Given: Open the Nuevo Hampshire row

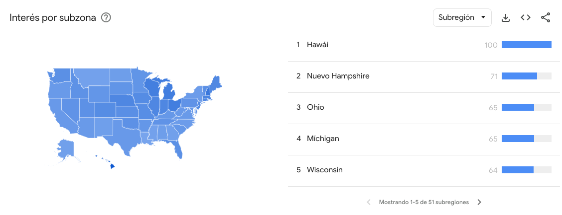Looking at the screenshot, I should pyautogui.click(x=338, y=76).
